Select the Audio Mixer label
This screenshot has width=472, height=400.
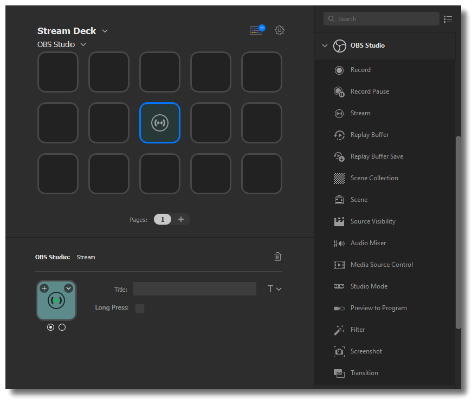point(368,243)
